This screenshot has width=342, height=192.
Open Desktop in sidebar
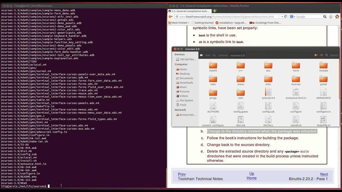tap(183, 74)
